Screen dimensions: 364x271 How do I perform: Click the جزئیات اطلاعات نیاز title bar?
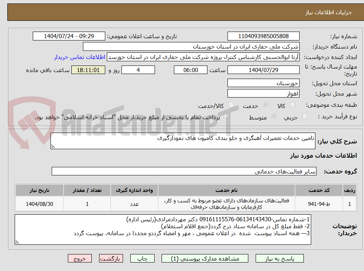(x=182, y=12)
